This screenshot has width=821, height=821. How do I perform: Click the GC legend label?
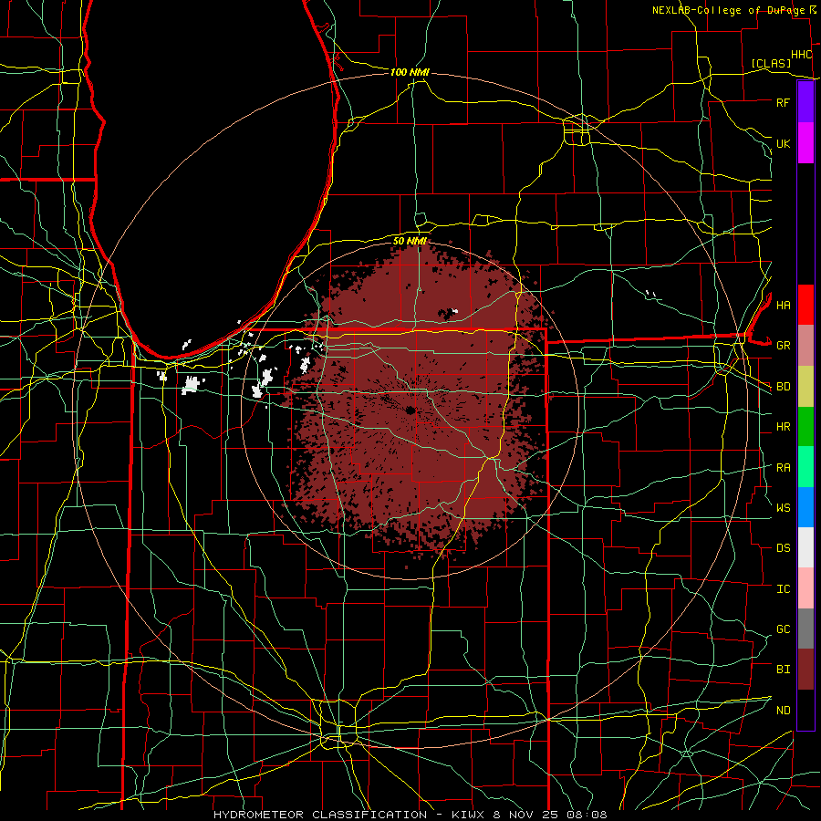pos(783,629)
